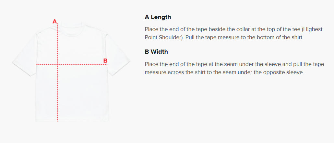Select the "A Length" heading
The height and width of the screenshot is (143, 334).
(x=158, y=17)
